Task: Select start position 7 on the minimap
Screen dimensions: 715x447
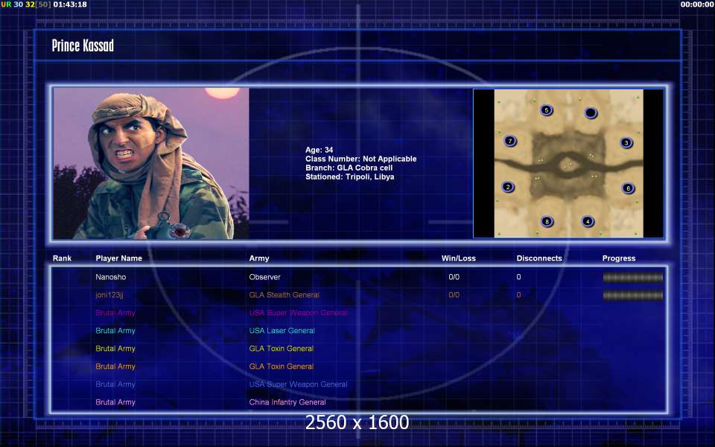Action: [510, 141]
